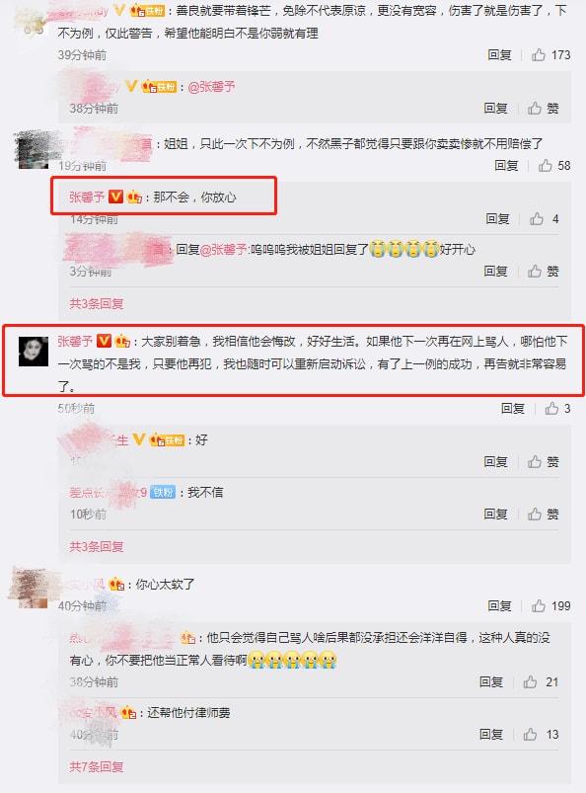This screenshot has height=793, width=586.
Task: Expand 共7条回复 replies
Action: [97, 766]
